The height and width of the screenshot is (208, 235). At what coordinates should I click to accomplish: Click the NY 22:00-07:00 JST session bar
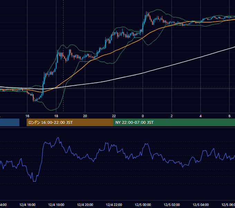[x=174, y=122]
